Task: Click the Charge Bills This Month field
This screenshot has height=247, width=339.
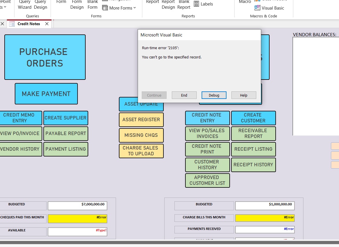Action: coord(265,218)
